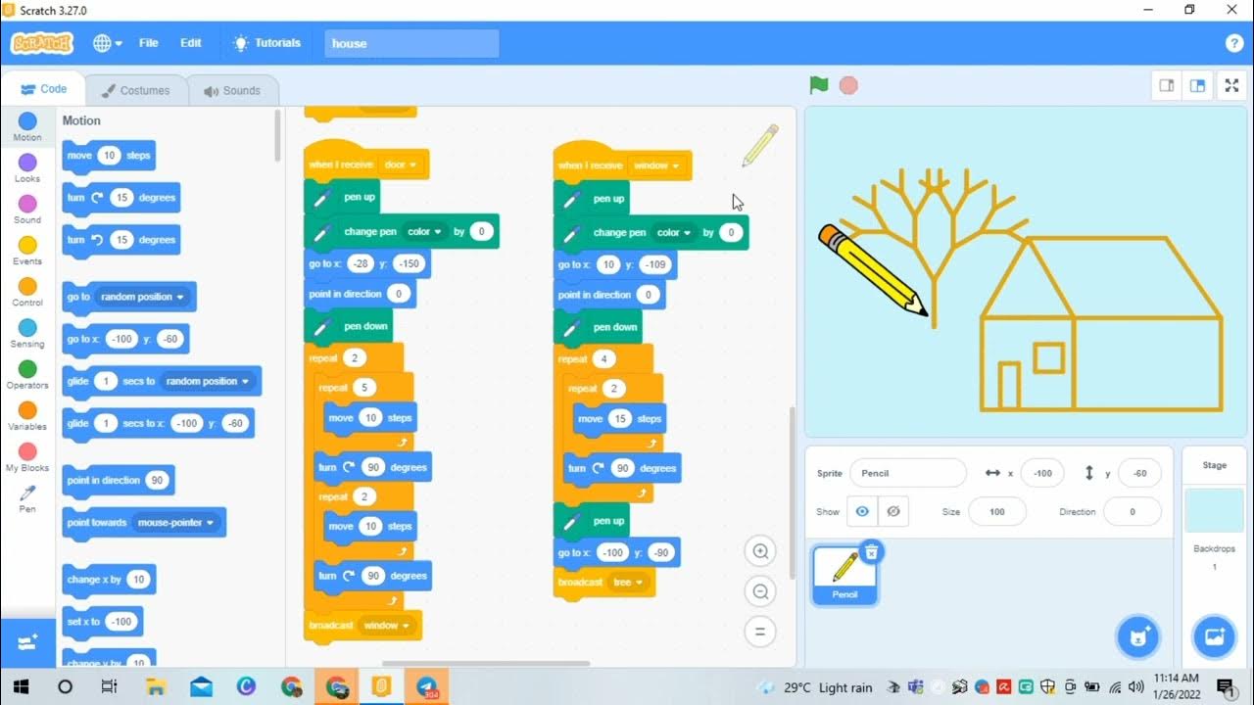Select the Looks category
Image resolution: width=1254 pixels, height=705 pixels.
(27, 167)
